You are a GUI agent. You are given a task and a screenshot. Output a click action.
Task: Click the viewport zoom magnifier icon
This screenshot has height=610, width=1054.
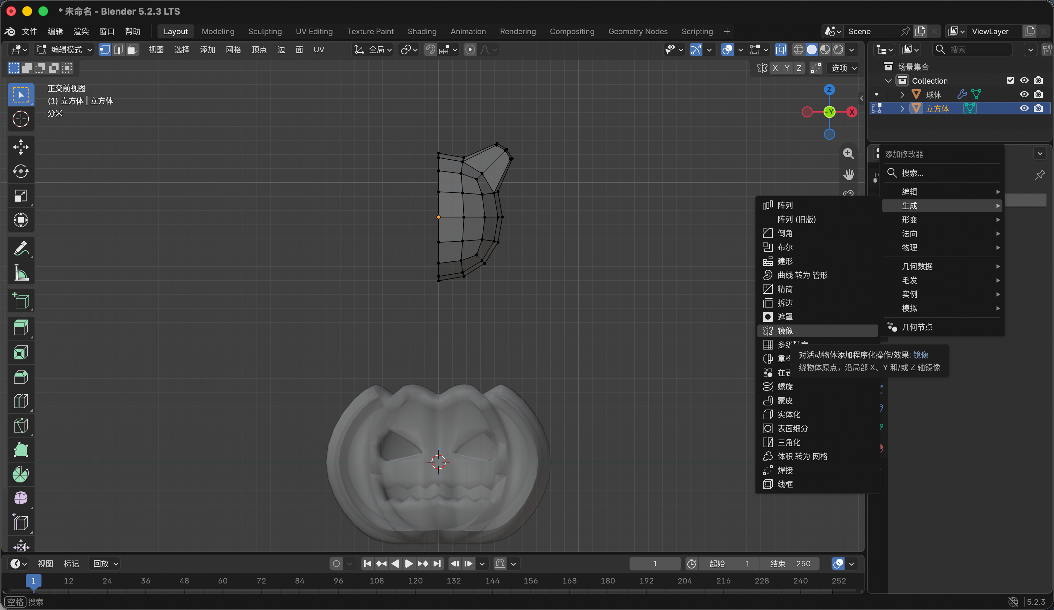(848, 154)
